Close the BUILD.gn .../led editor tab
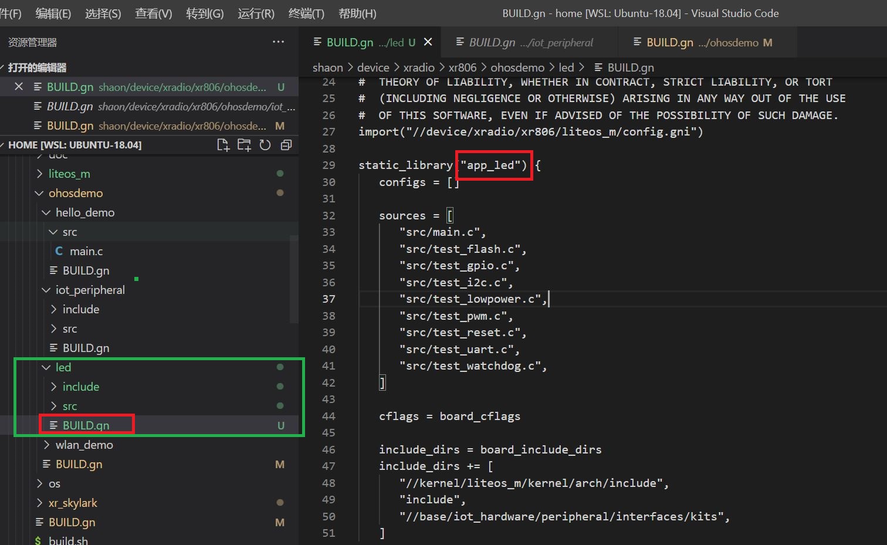 (428, 42)
